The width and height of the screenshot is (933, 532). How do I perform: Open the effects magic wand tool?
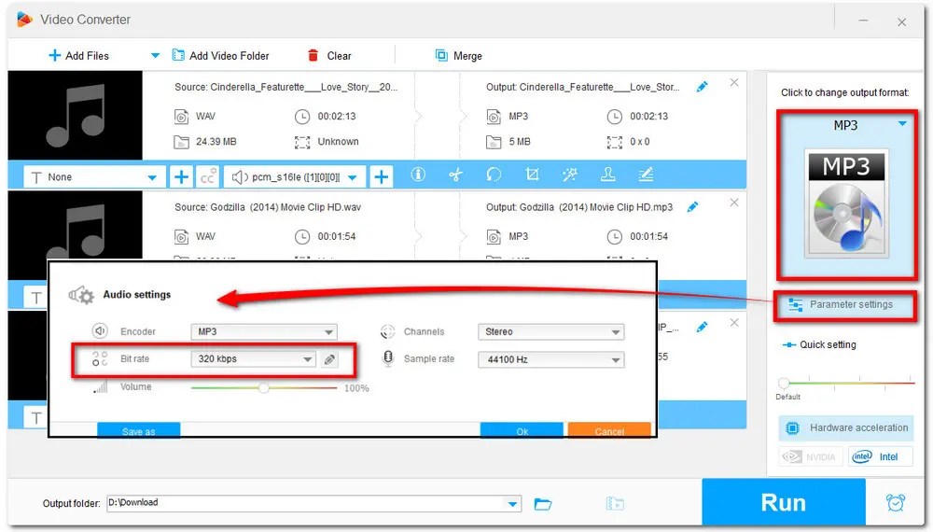tap(570, 175)
